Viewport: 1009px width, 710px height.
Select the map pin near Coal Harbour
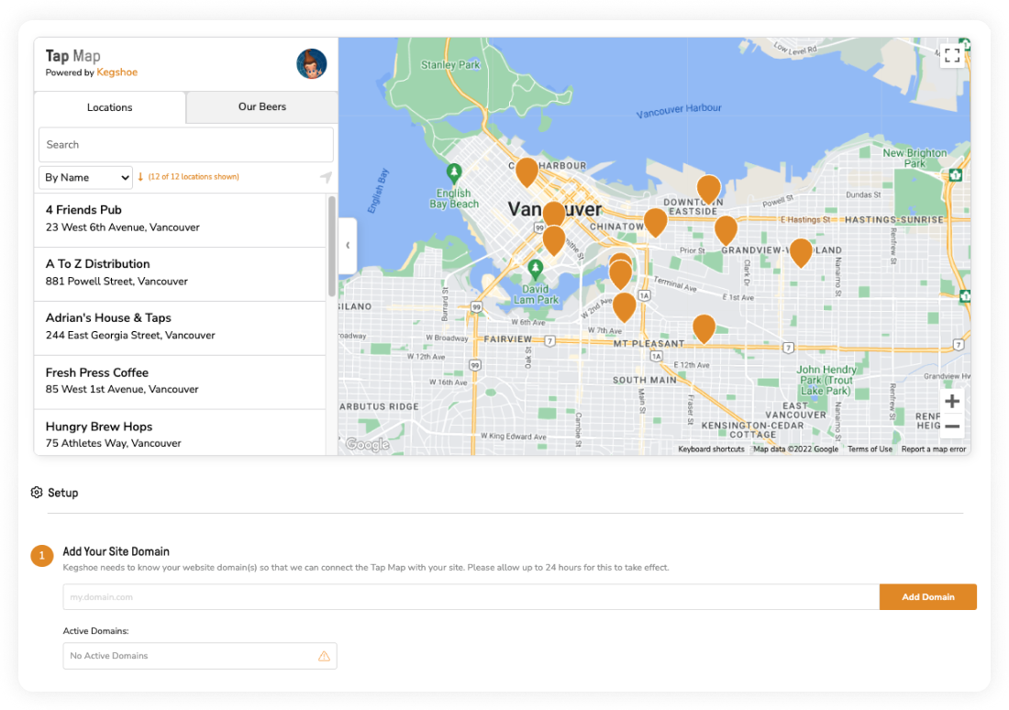[527, 172]
